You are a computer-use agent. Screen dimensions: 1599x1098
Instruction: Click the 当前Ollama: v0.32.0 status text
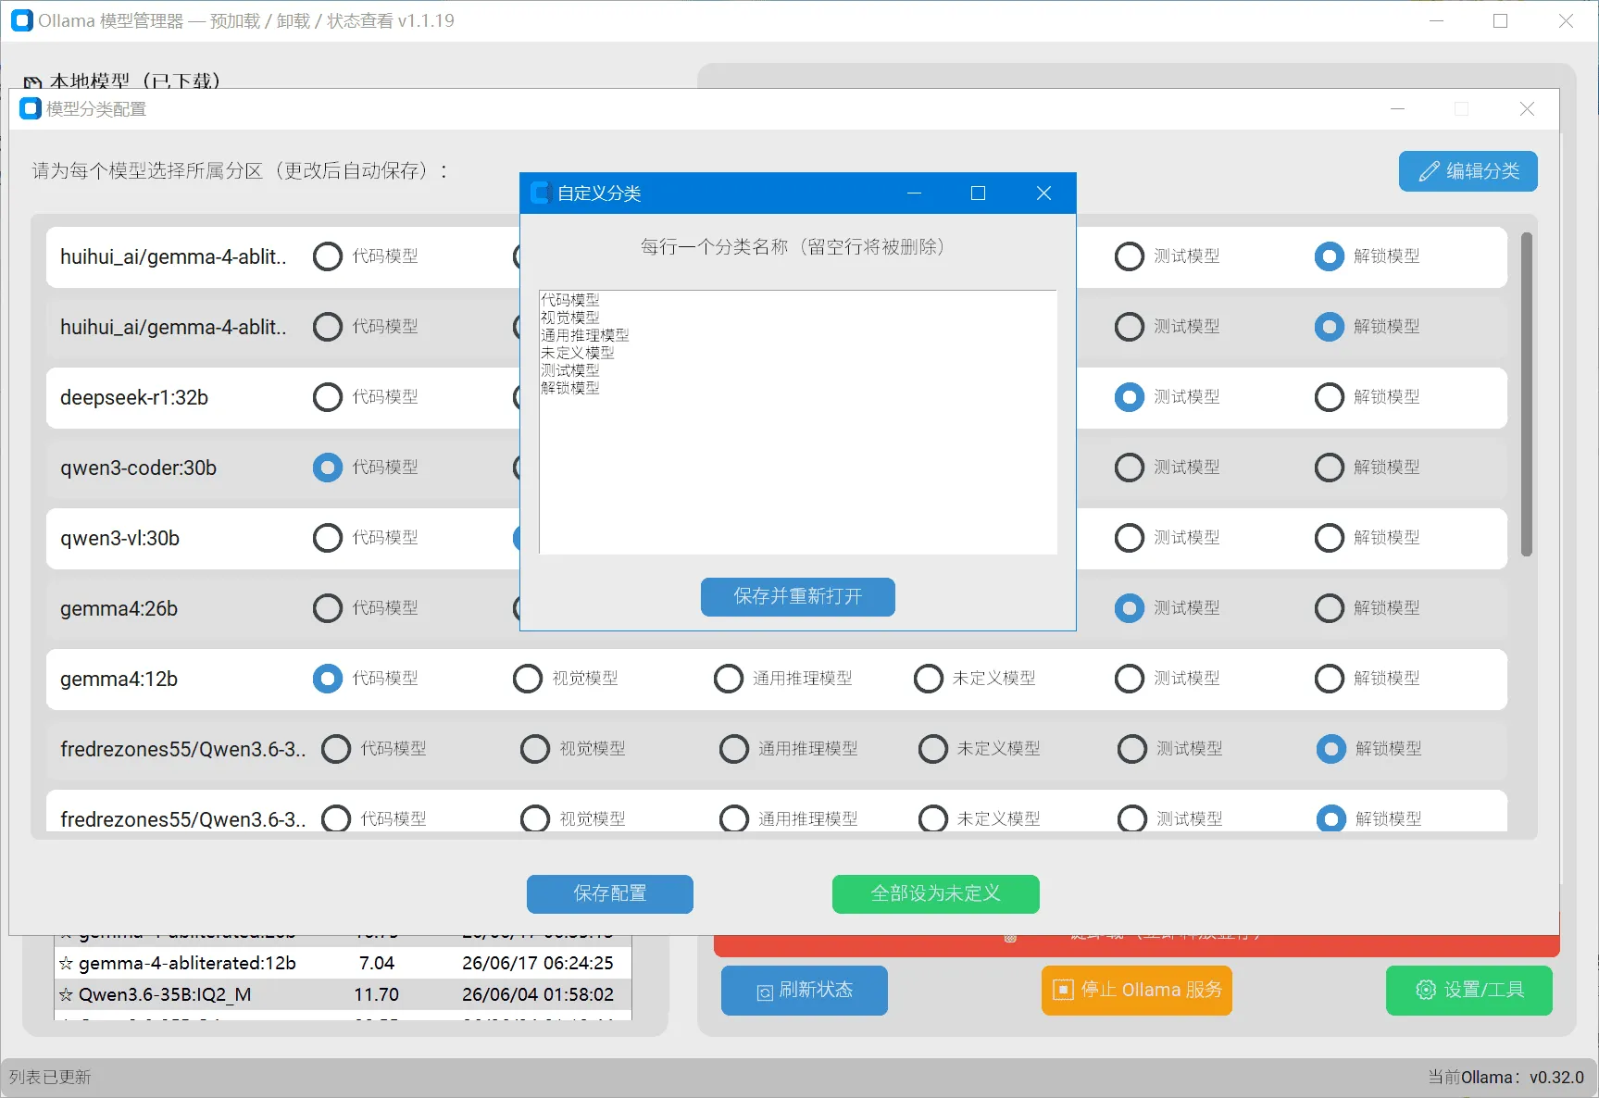coord(1506,1078)
